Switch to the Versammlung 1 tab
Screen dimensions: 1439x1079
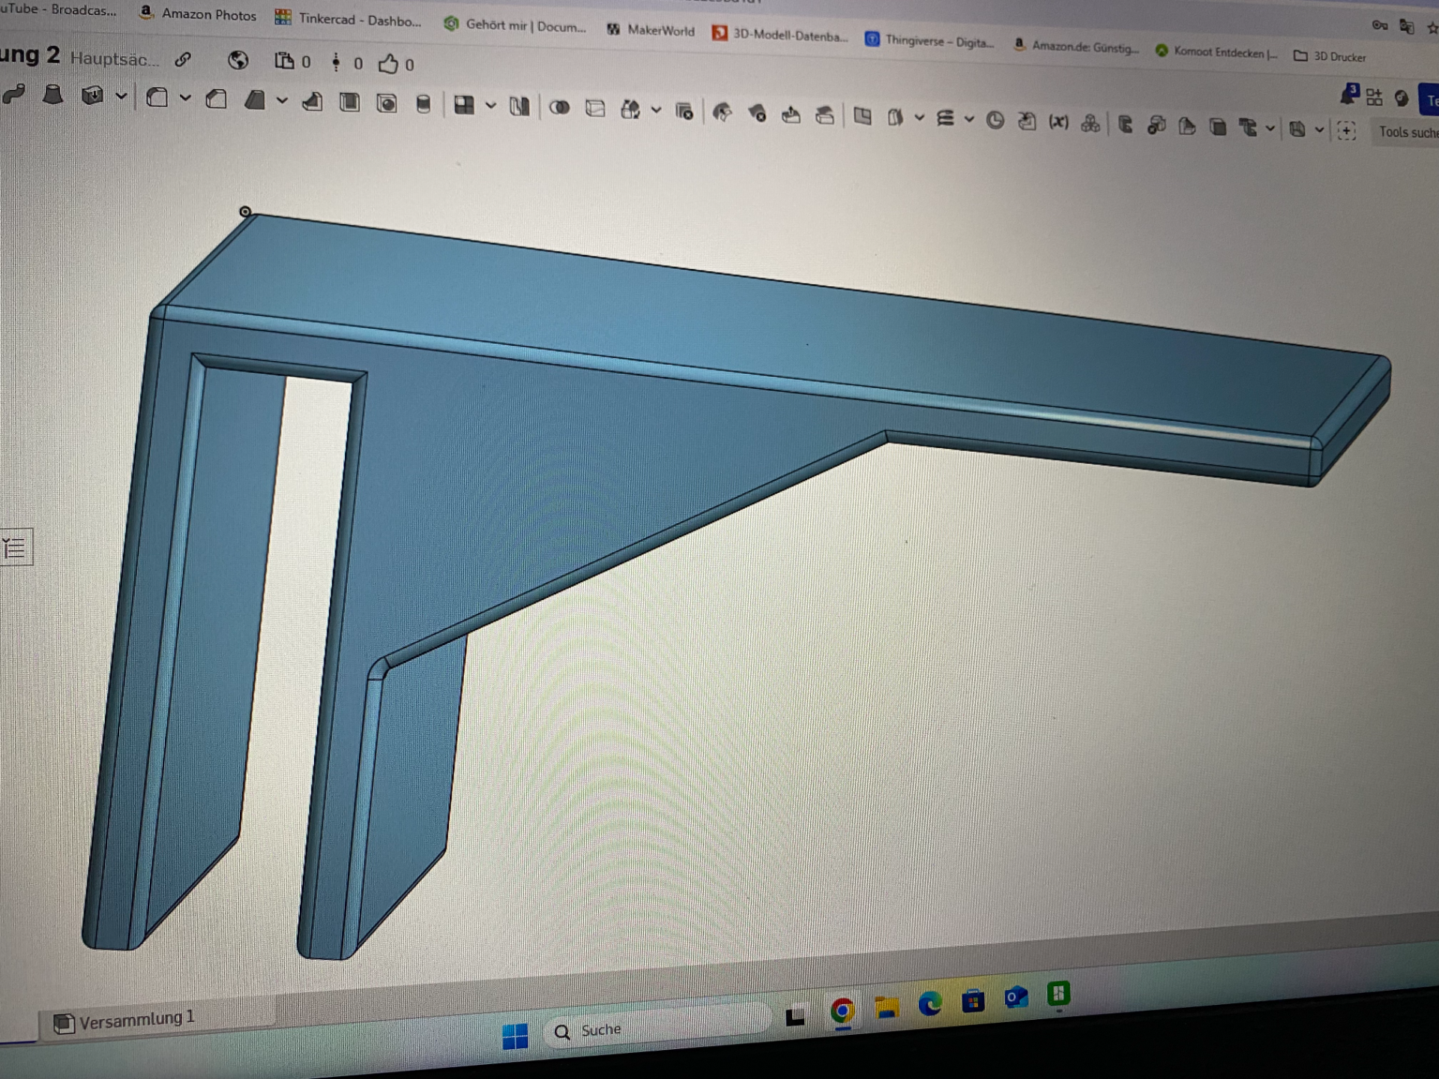click(x=126, y=1021)
